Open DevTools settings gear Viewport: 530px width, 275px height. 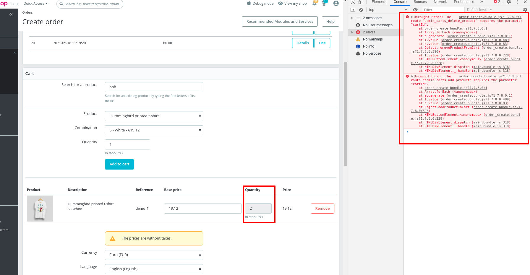pos(509,2)
